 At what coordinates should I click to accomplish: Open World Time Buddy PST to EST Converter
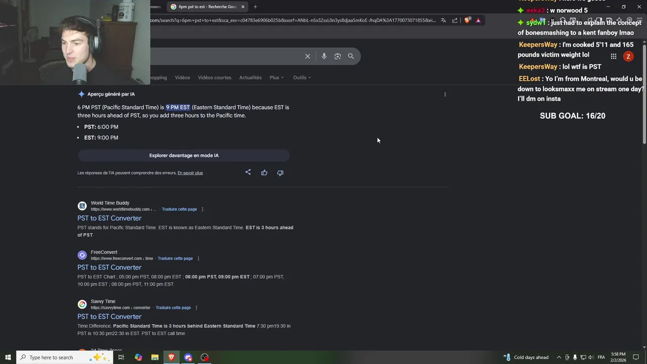coord(109,218)
